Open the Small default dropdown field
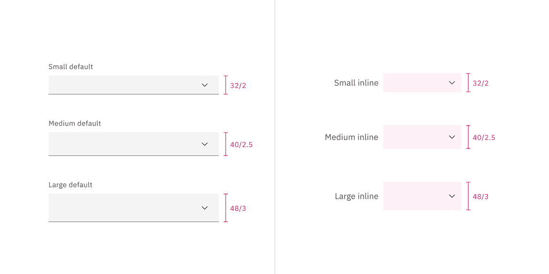The width and height of the screenshot is (549, 274). pyautogui.click(x=133, y=85)
